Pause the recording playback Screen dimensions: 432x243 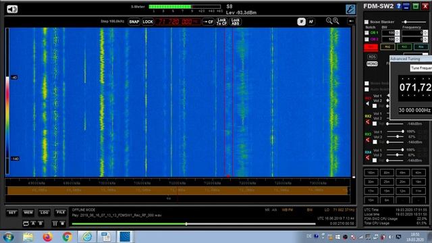(x=55, y=223)
